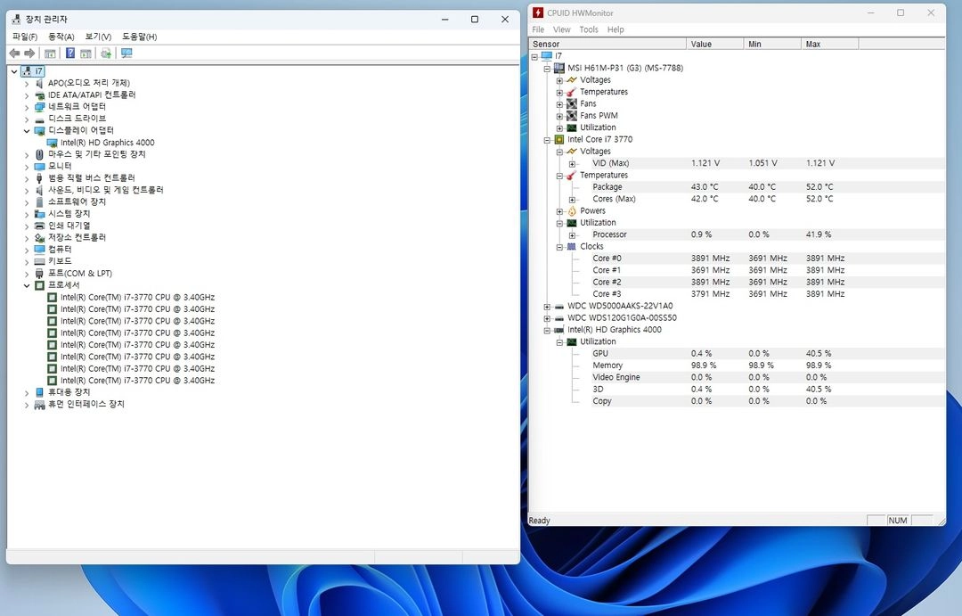Click the Value column header in HWMonitor

click(x=714, y=45)
